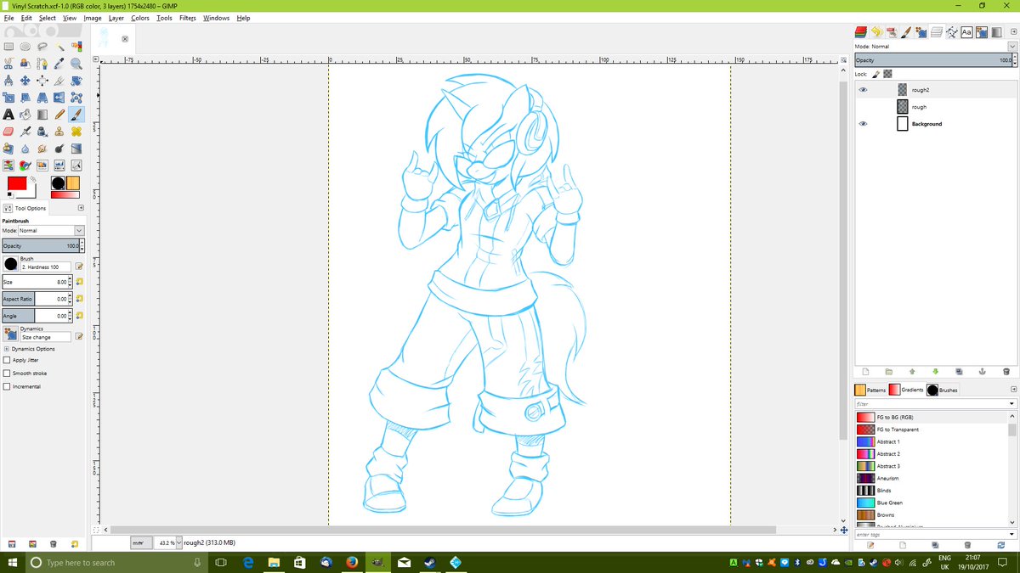Open paintbrush Mode dropdown

click(51, 230)
